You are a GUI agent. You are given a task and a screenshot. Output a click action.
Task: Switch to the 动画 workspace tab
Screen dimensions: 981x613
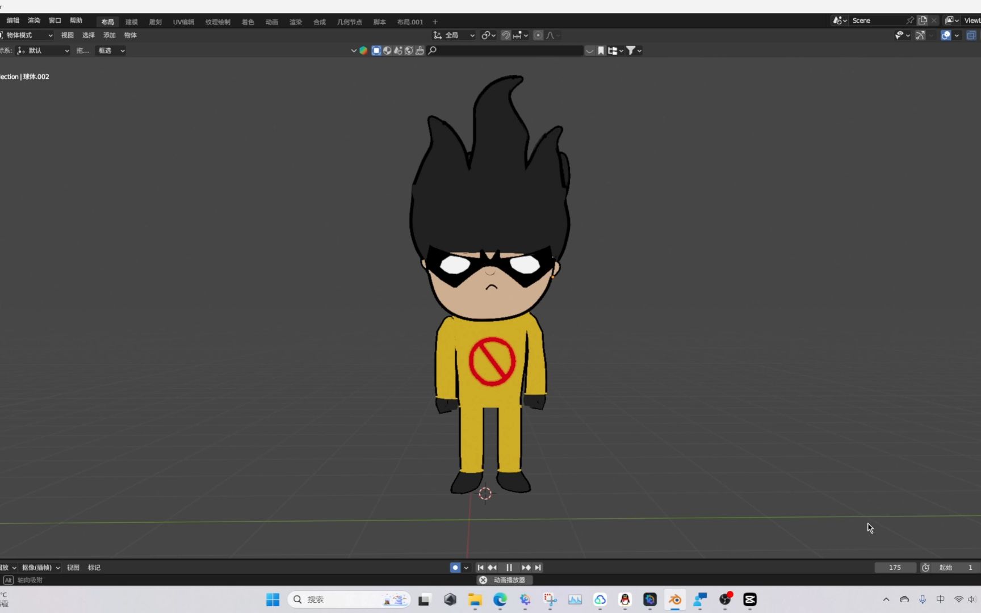[x=272, y=22]
